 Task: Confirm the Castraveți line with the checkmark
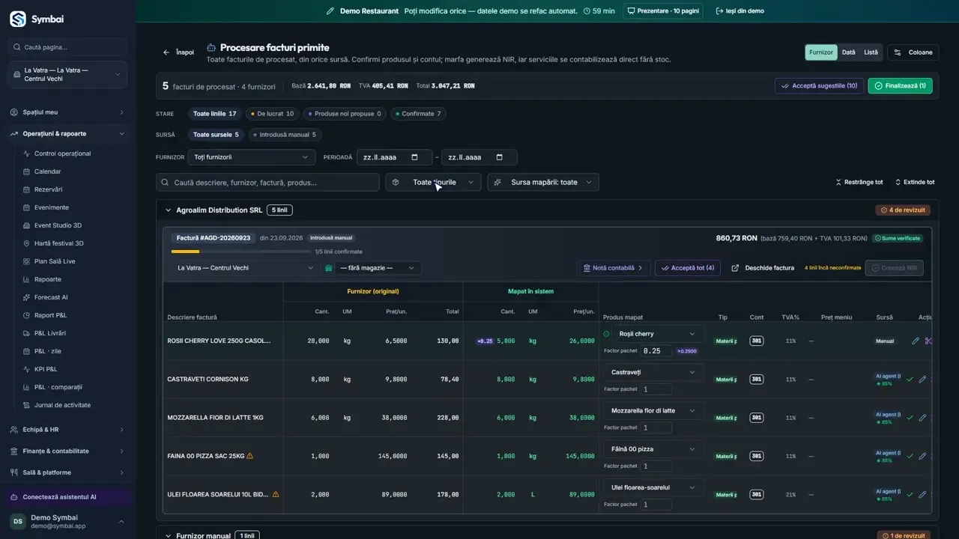pyautogui.click(x=910, y=380)
